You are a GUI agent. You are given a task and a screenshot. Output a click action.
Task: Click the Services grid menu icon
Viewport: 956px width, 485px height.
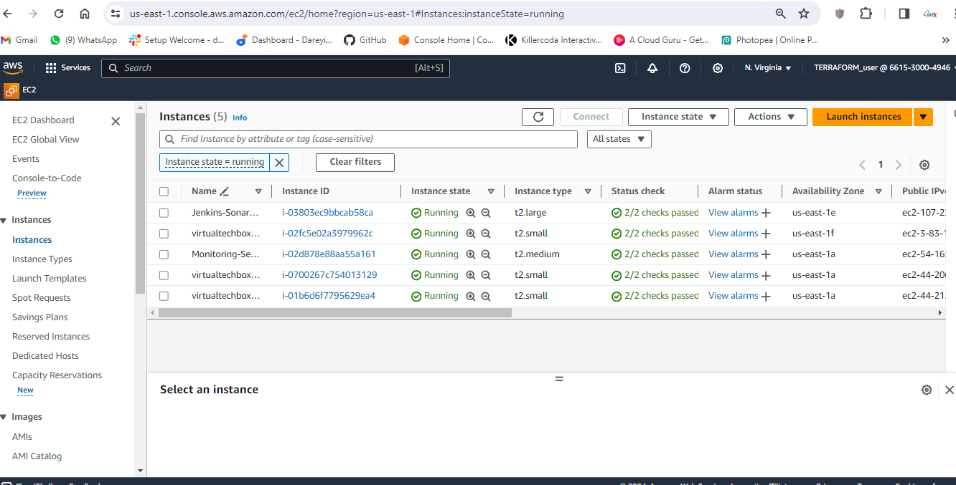(51, 68)
